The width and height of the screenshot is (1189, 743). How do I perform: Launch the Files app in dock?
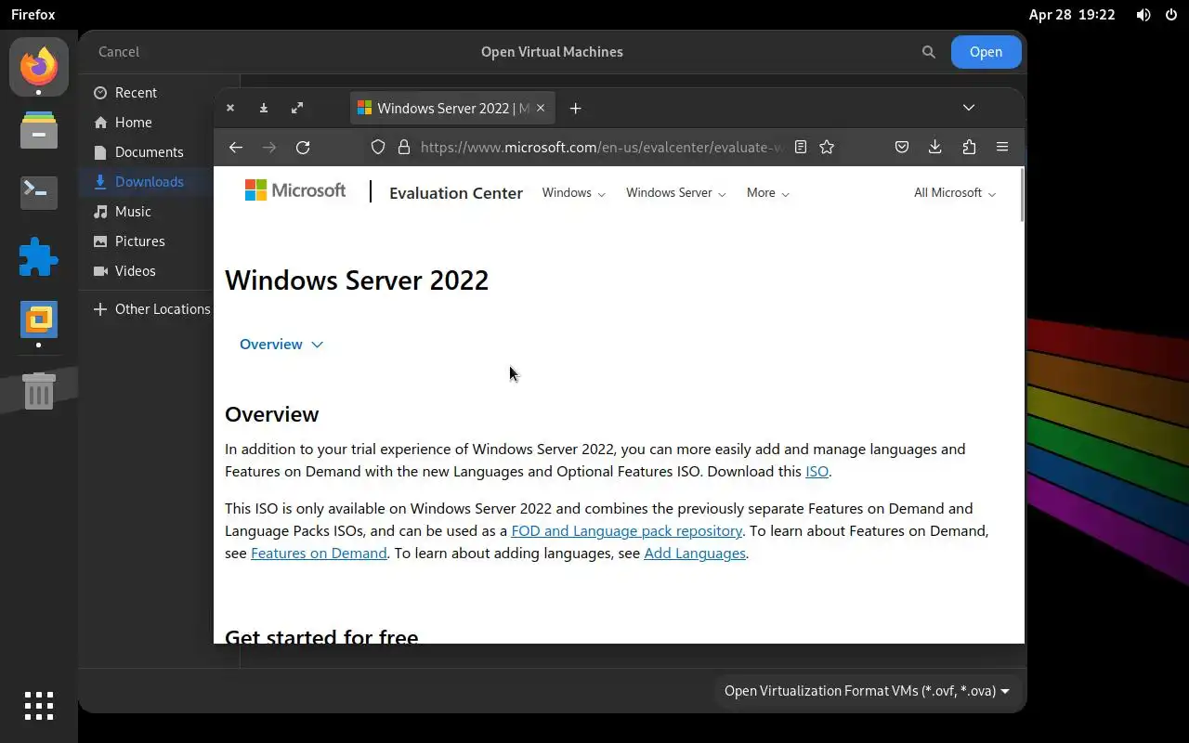[x=38, y=129]
